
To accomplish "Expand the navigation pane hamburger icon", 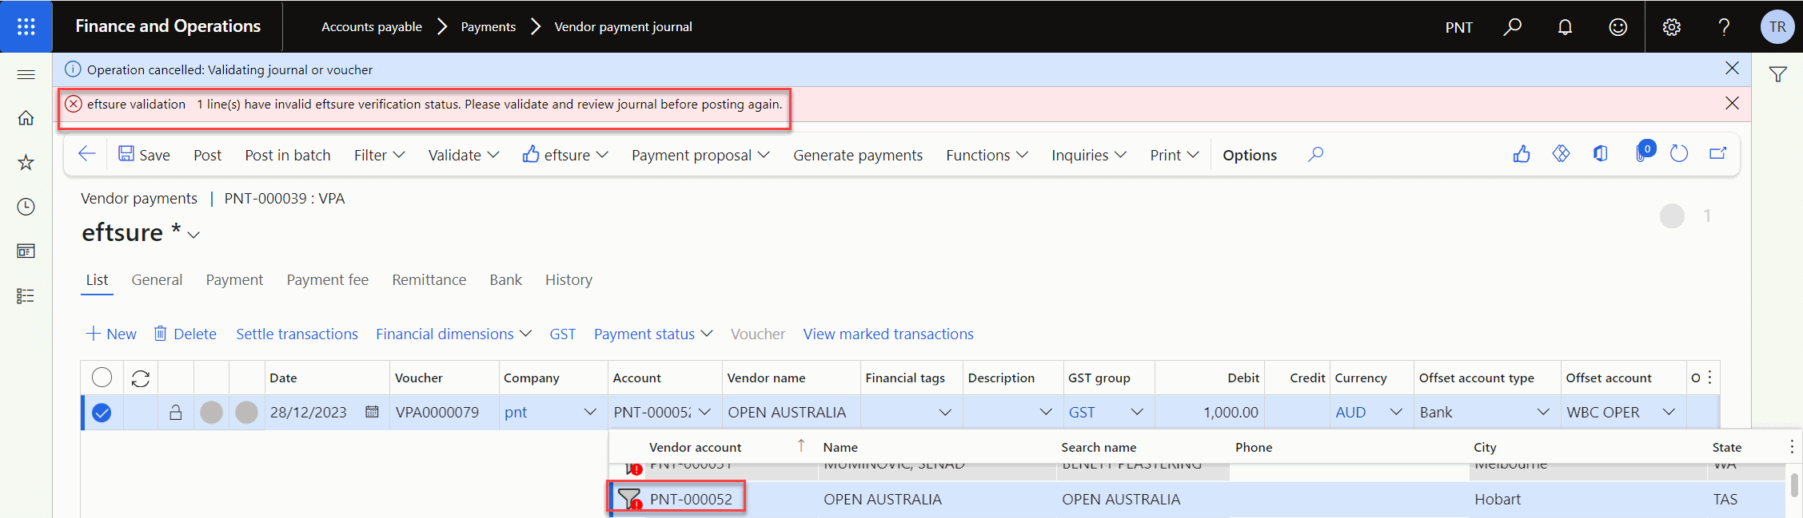I will (x=26, y=74).
